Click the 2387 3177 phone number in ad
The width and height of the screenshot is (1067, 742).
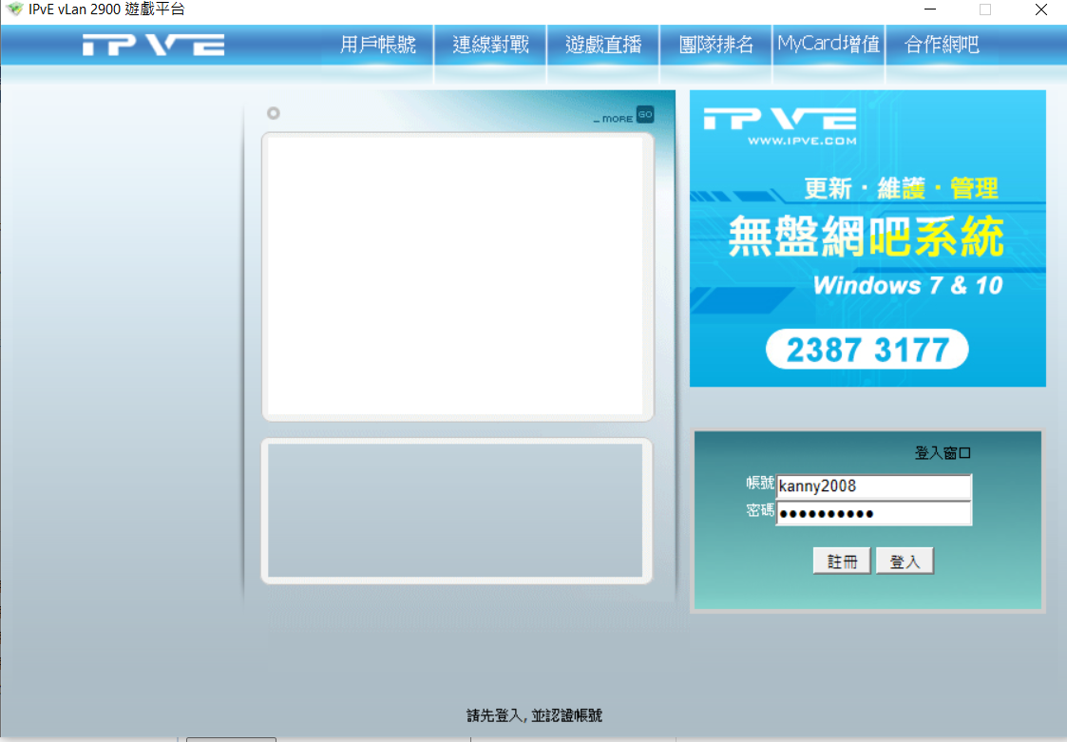click(x=867, y=350)
